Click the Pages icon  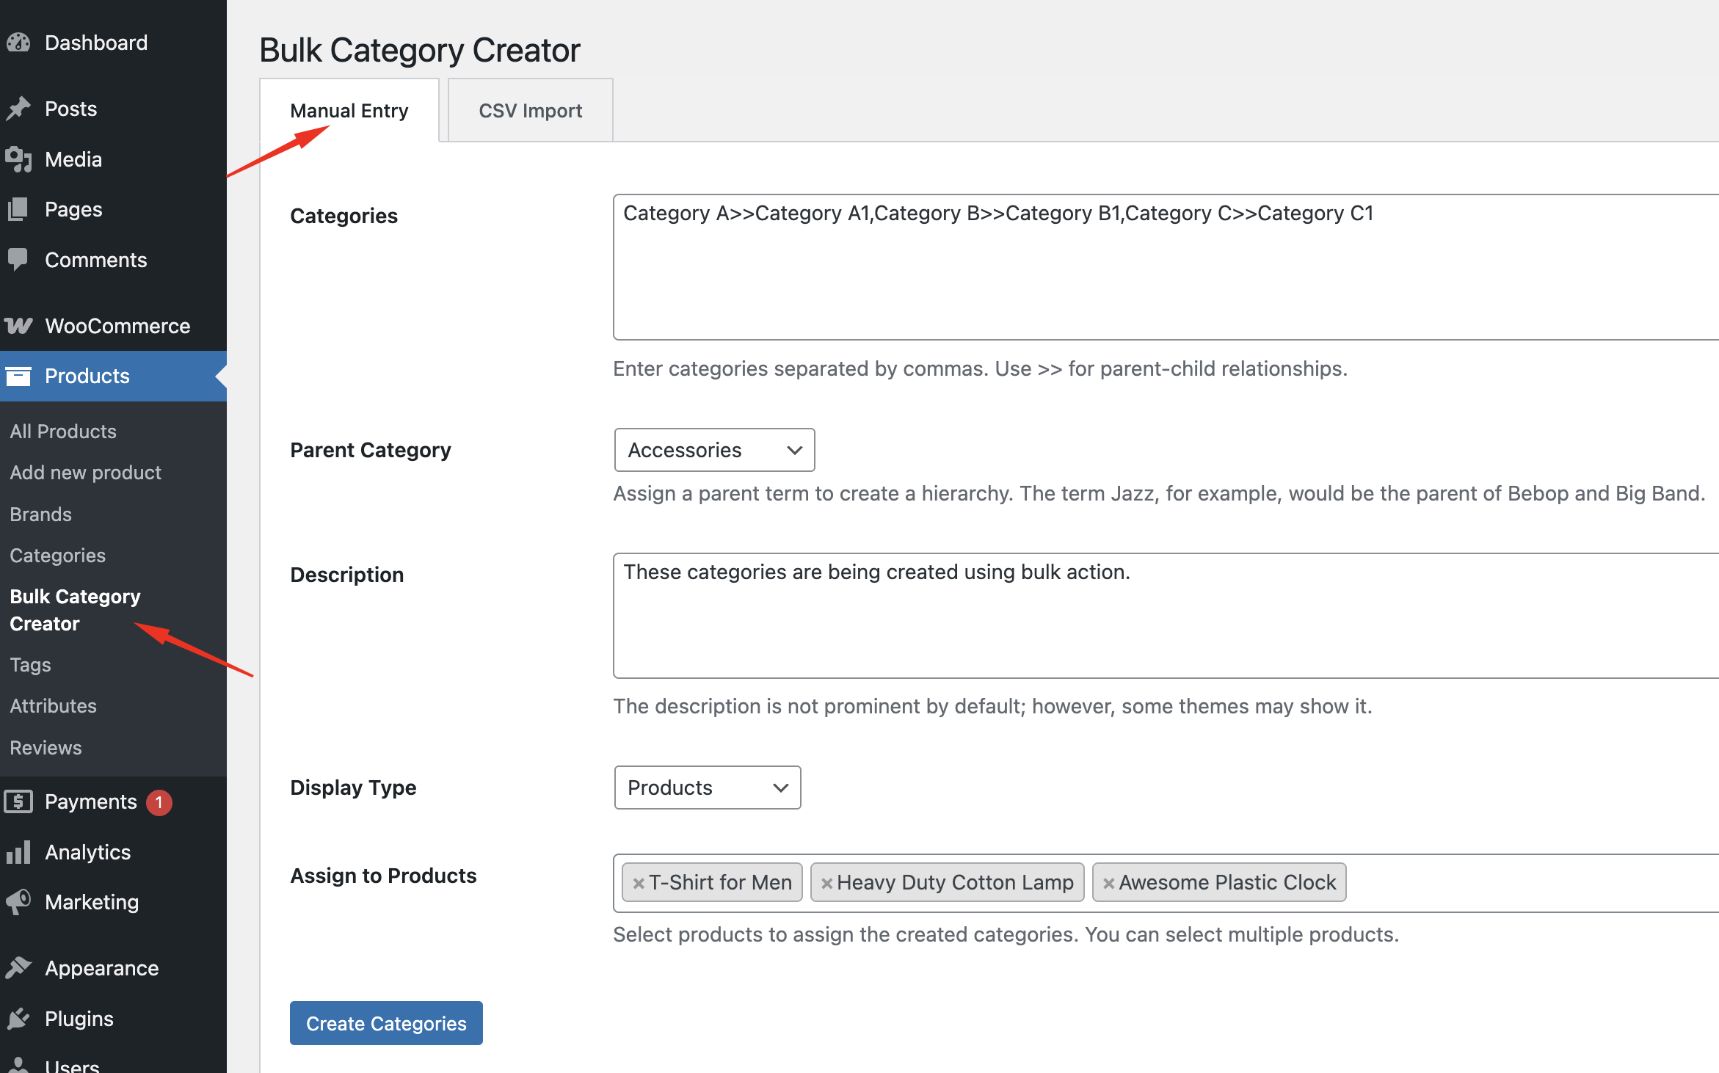pos(19,209)
